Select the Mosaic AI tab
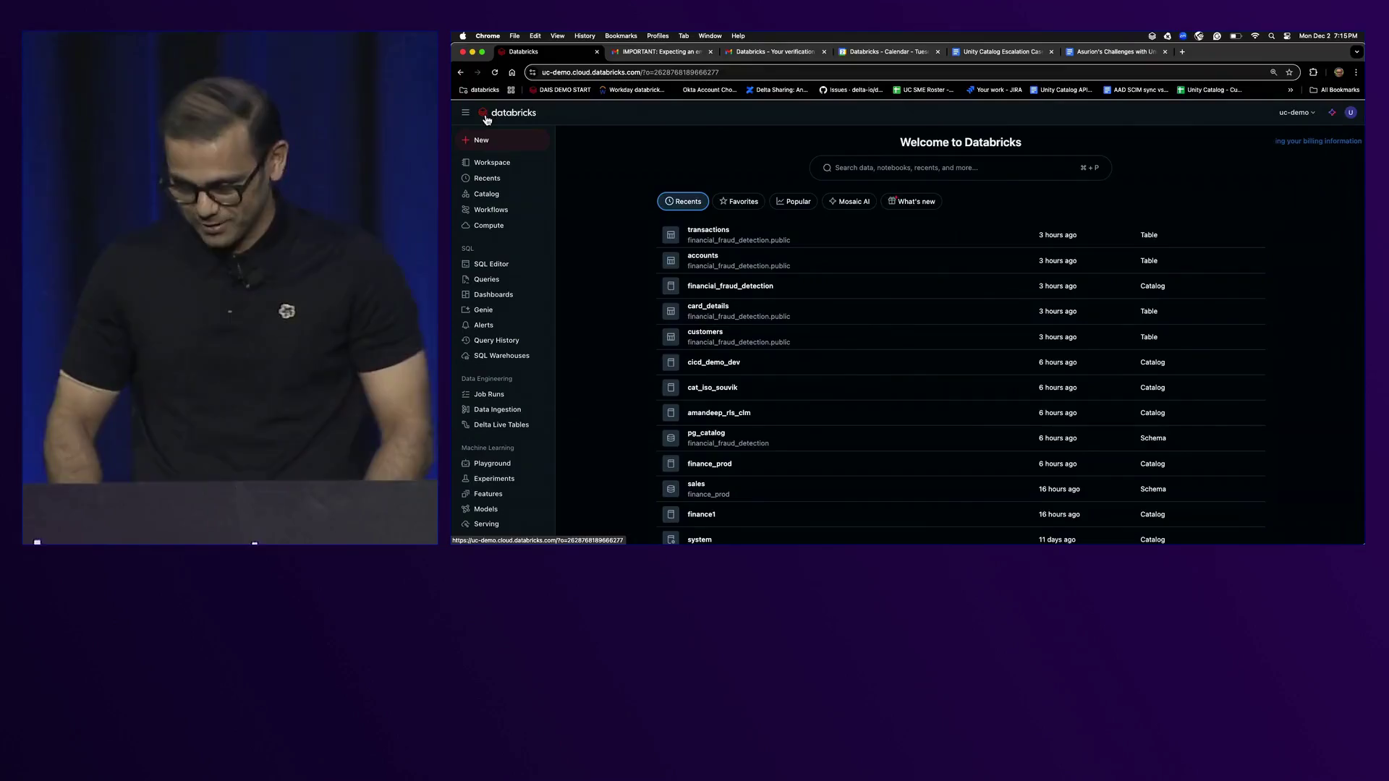Image resolution: width=1389 pixels, height=781 pixels. 849,202
